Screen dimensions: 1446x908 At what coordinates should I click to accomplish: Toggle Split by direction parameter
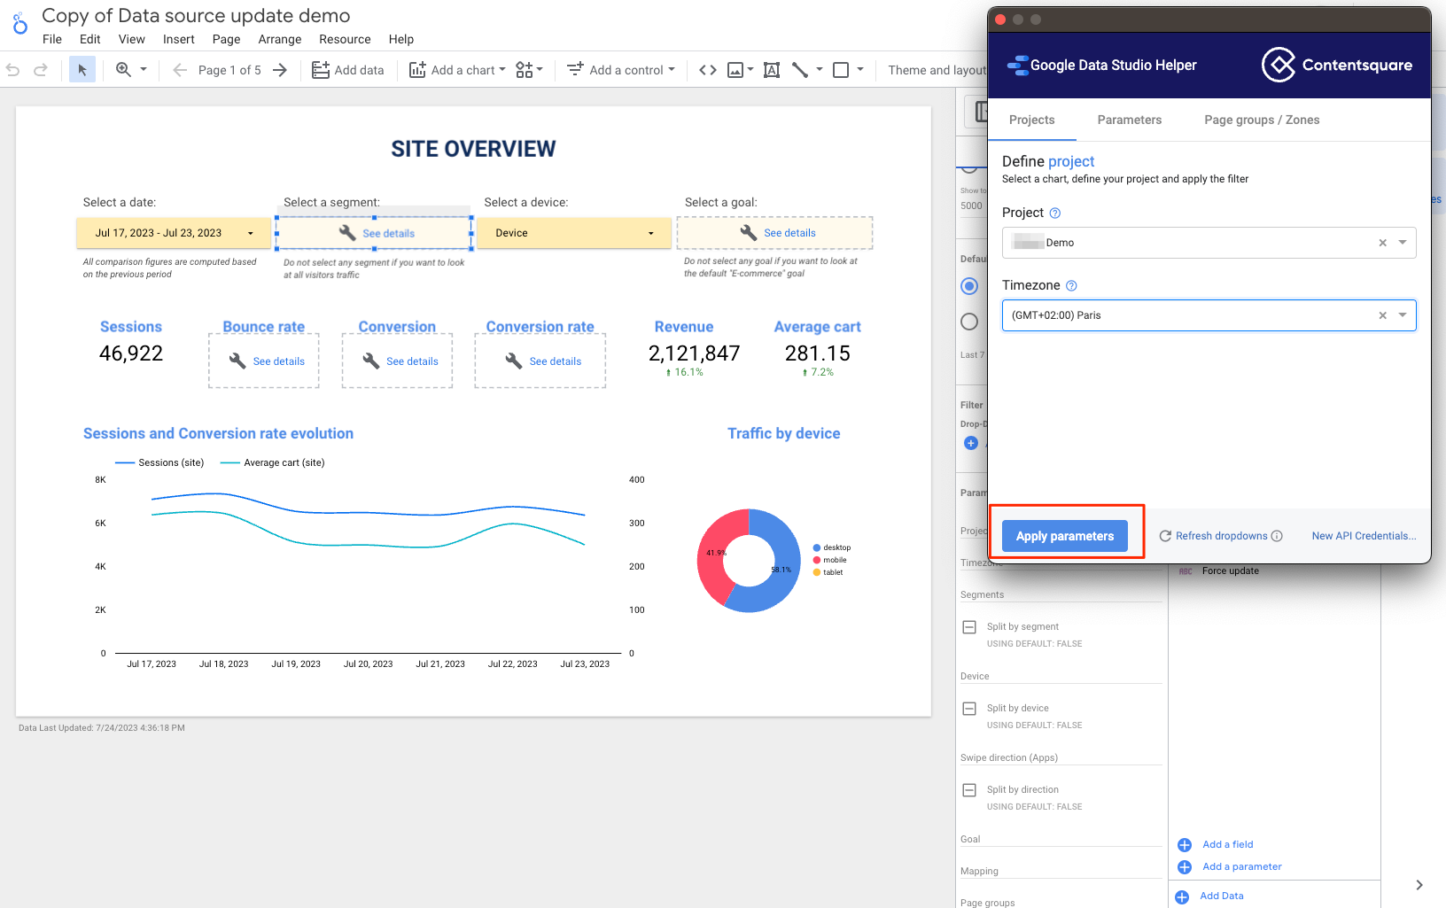pos(969,790)
